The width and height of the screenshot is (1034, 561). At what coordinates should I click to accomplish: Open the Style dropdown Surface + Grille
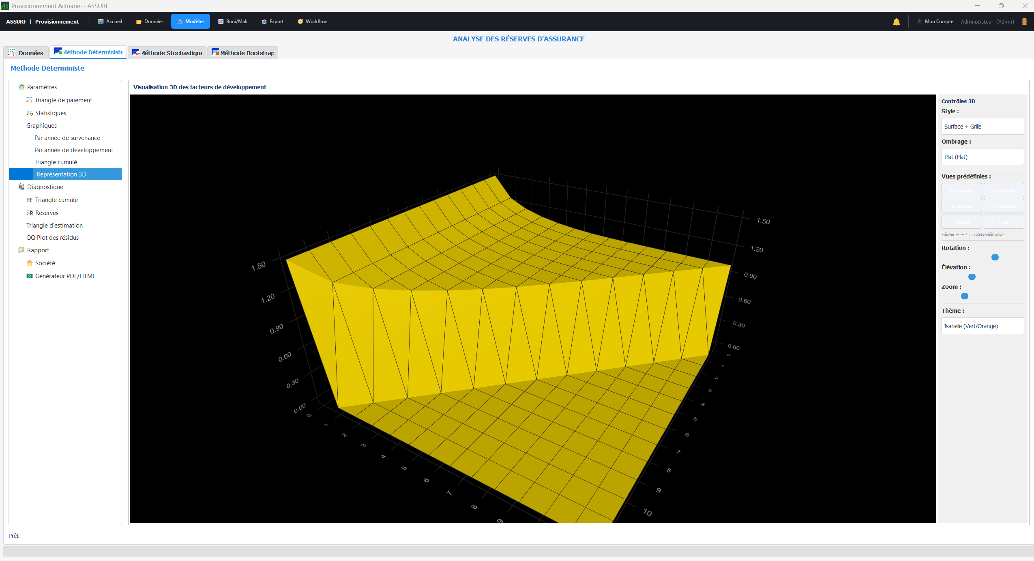click(983, 126)
